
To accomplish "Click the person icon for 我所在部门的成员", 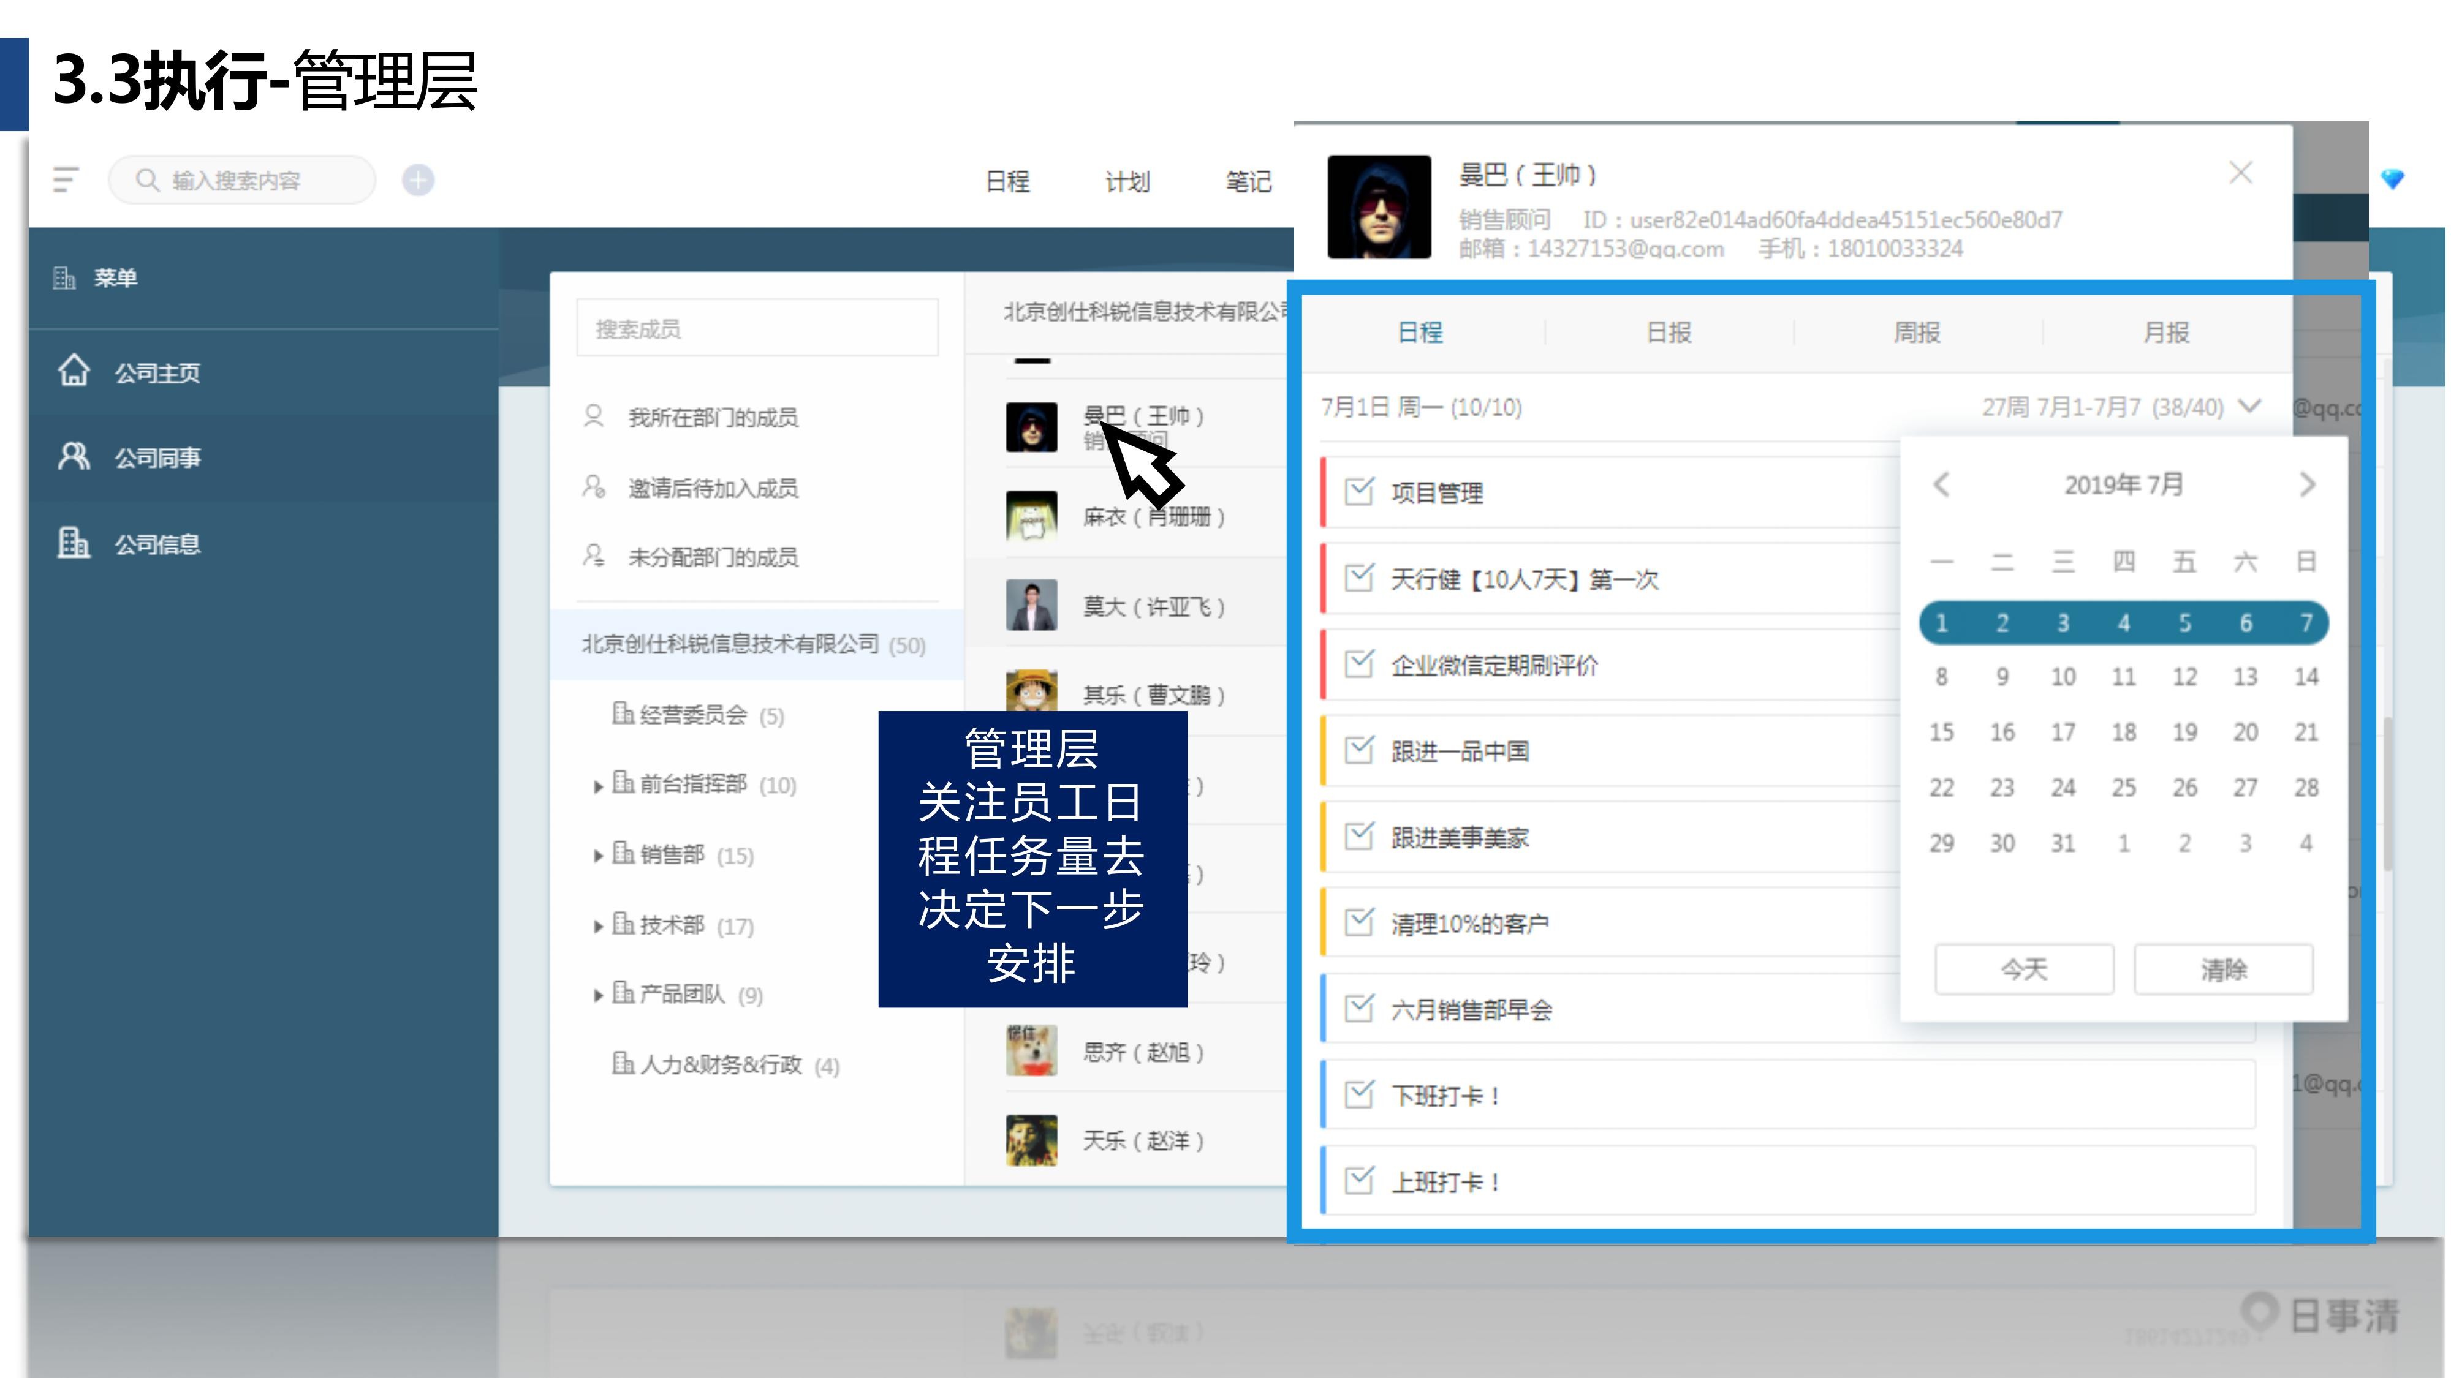I will [594, 416].
